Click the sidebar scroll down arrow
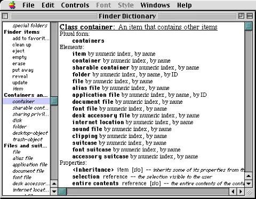Screen dimensions: 256x199 54,192
